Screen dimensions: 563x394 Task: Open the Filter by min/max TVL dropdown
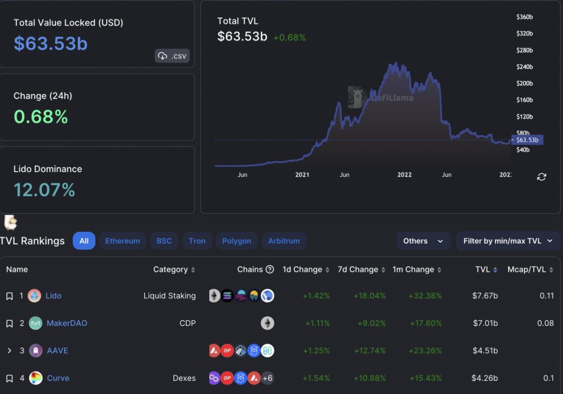(508, 241)
